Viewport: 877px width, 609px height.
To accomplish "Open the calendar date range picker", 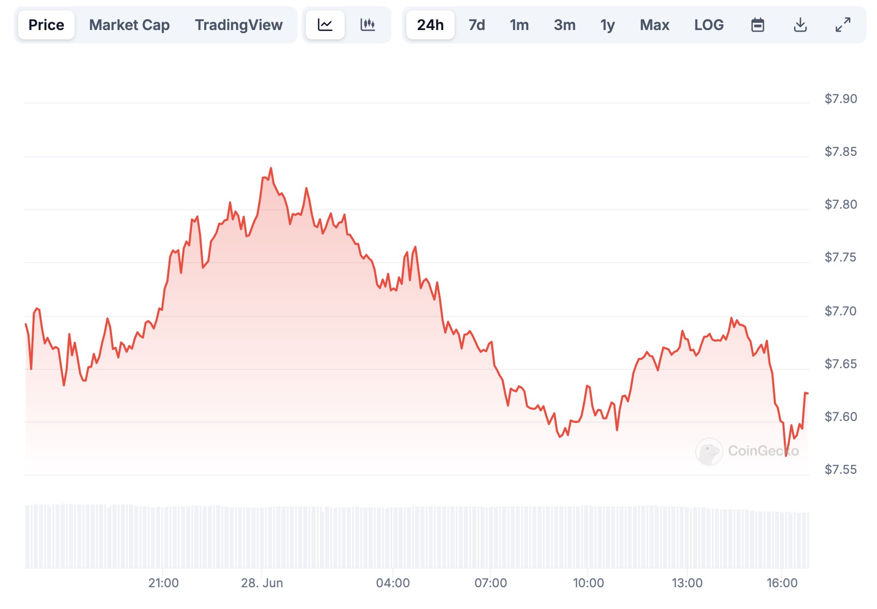I will pyautogui.click(x=758, y=25).
